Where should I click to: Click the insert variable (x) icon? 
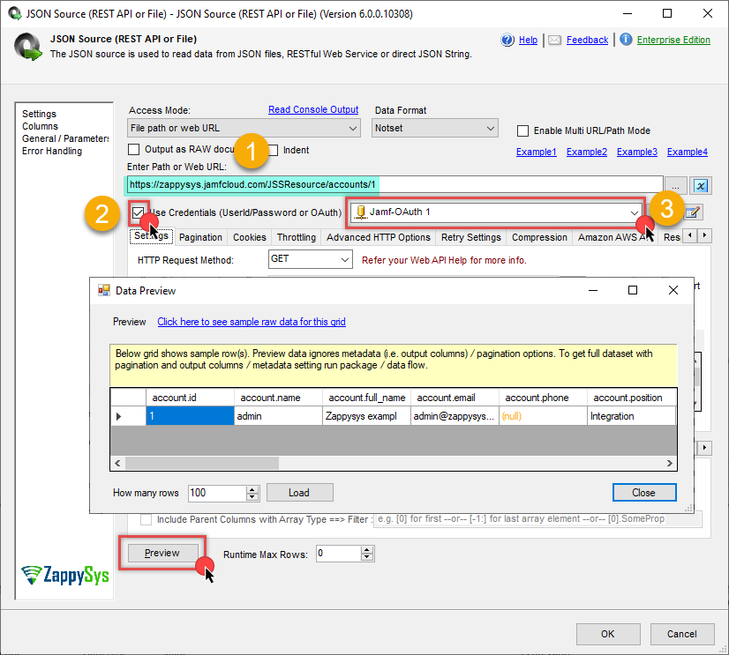701,184
